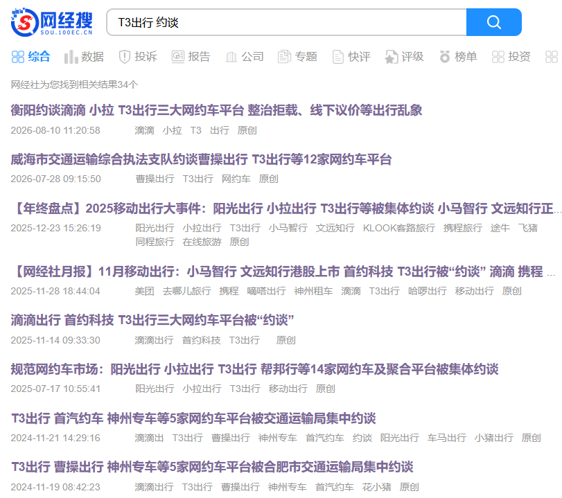Click the 首约科技 tag
Screen dimensions: 562x498
[x=202, y=340]
